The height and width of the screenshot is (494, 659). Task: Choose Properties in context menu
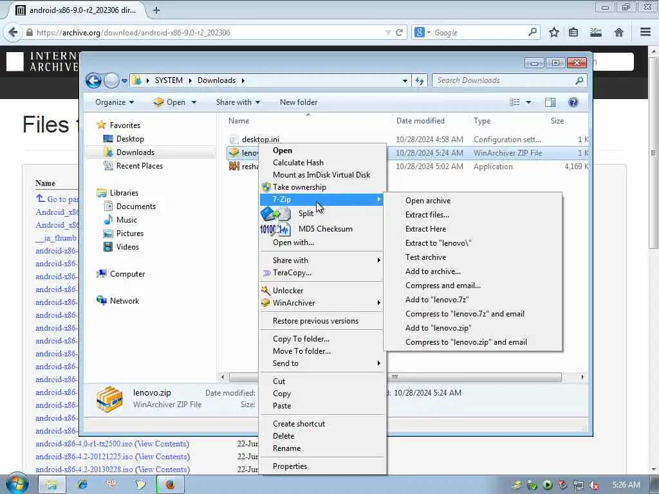coord(290,466)
